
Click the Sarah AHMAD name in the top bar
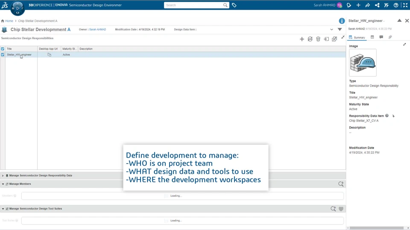click(x=324, y=5)
